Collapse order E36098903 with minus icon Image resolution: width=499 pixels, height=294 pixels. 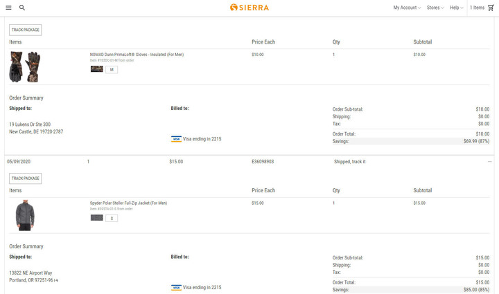490,162
